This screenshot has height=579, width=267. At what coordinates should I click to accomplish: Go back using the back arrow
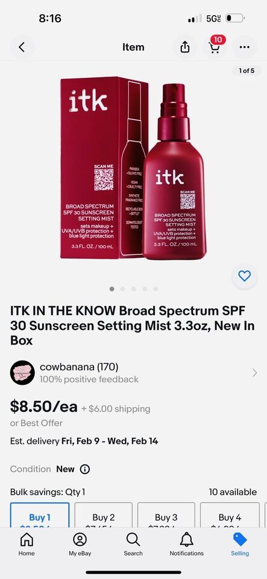[x=22, y=47]
